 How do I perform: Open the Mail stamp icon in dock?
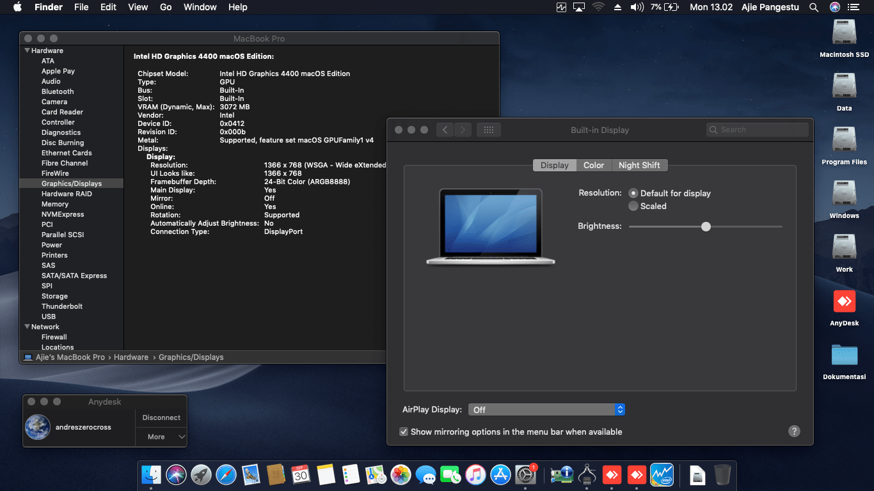[251, 474]
